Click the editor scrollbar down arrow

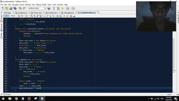tap(174, 91)
